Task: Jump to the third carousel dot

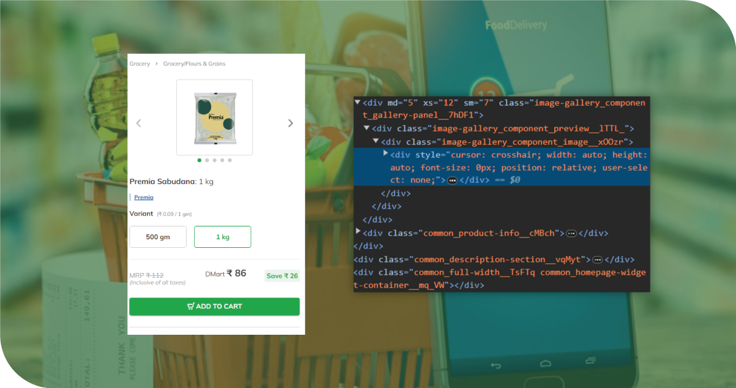Action: 215,160
